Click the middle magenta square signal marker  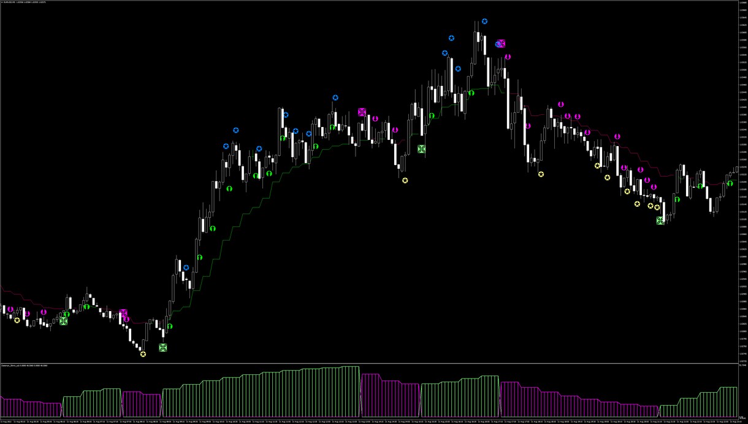click(x=362, y=112)
